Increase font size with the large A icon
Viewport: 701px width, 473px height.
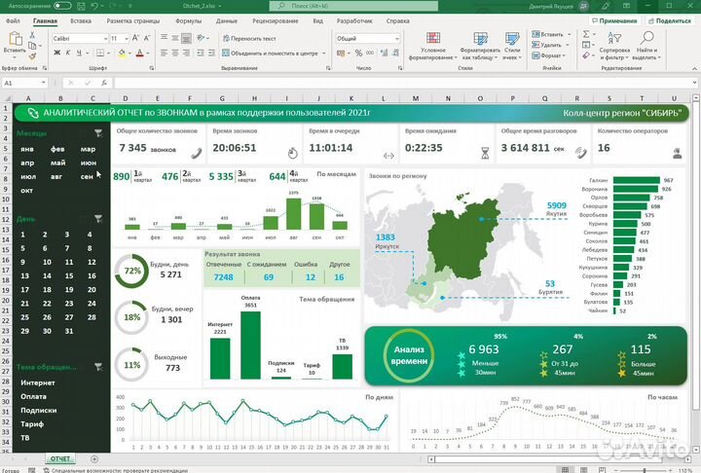click(136, 39)
